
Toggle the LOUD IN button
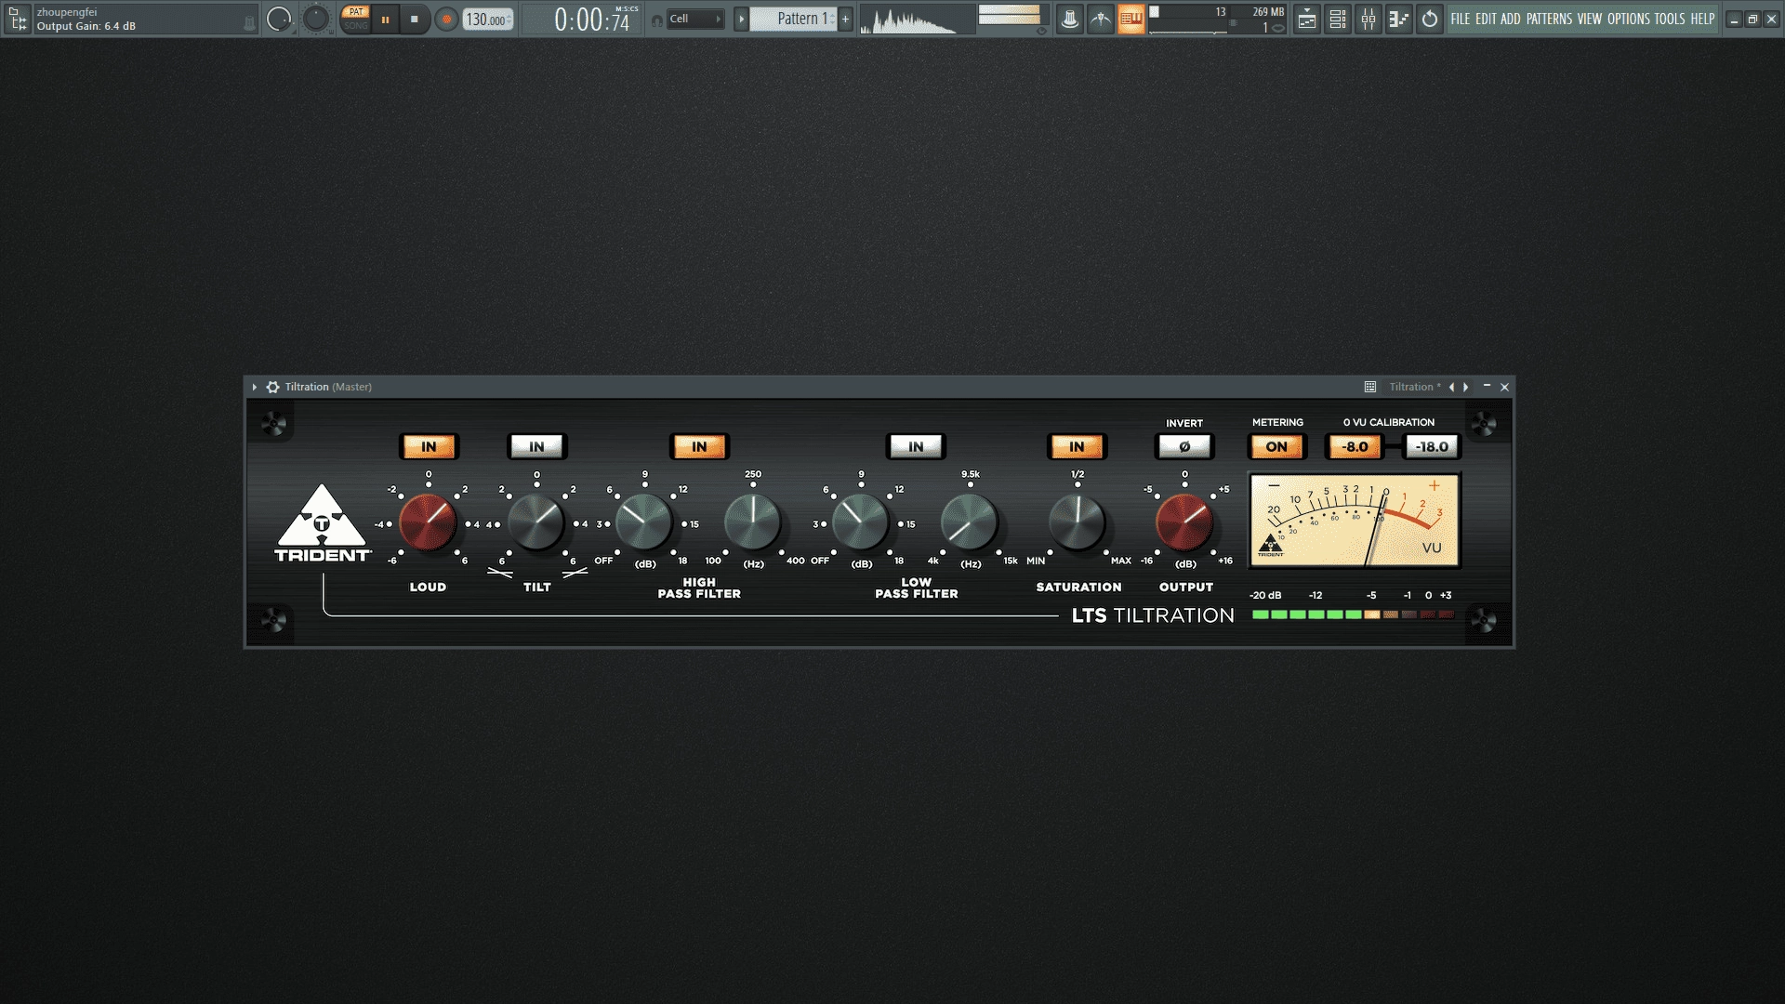429,447
